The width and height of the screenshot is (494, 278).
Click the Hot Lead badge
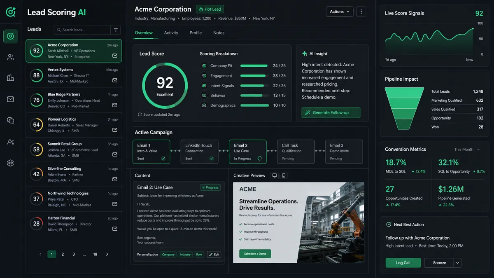(210, 9)
